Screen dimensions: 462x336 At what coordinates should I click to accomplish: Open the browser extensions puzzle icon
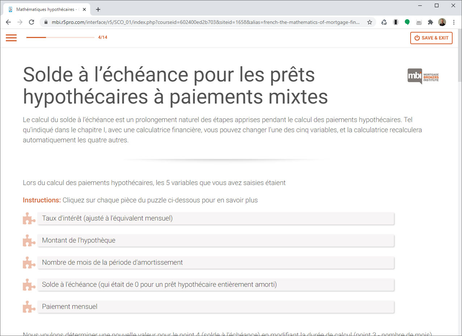430,22
